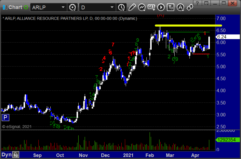241x159 pixels.
Task: Select the green horizontal line near 6.40
Action: pos(189,32)
